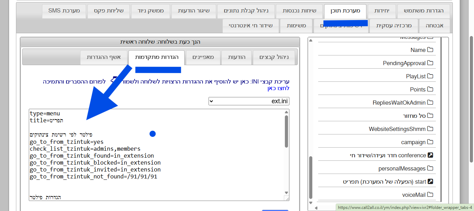Select the מערכת SMS tab
The height and width of the screenshot is (211, 474).
[x=64, y=11]
